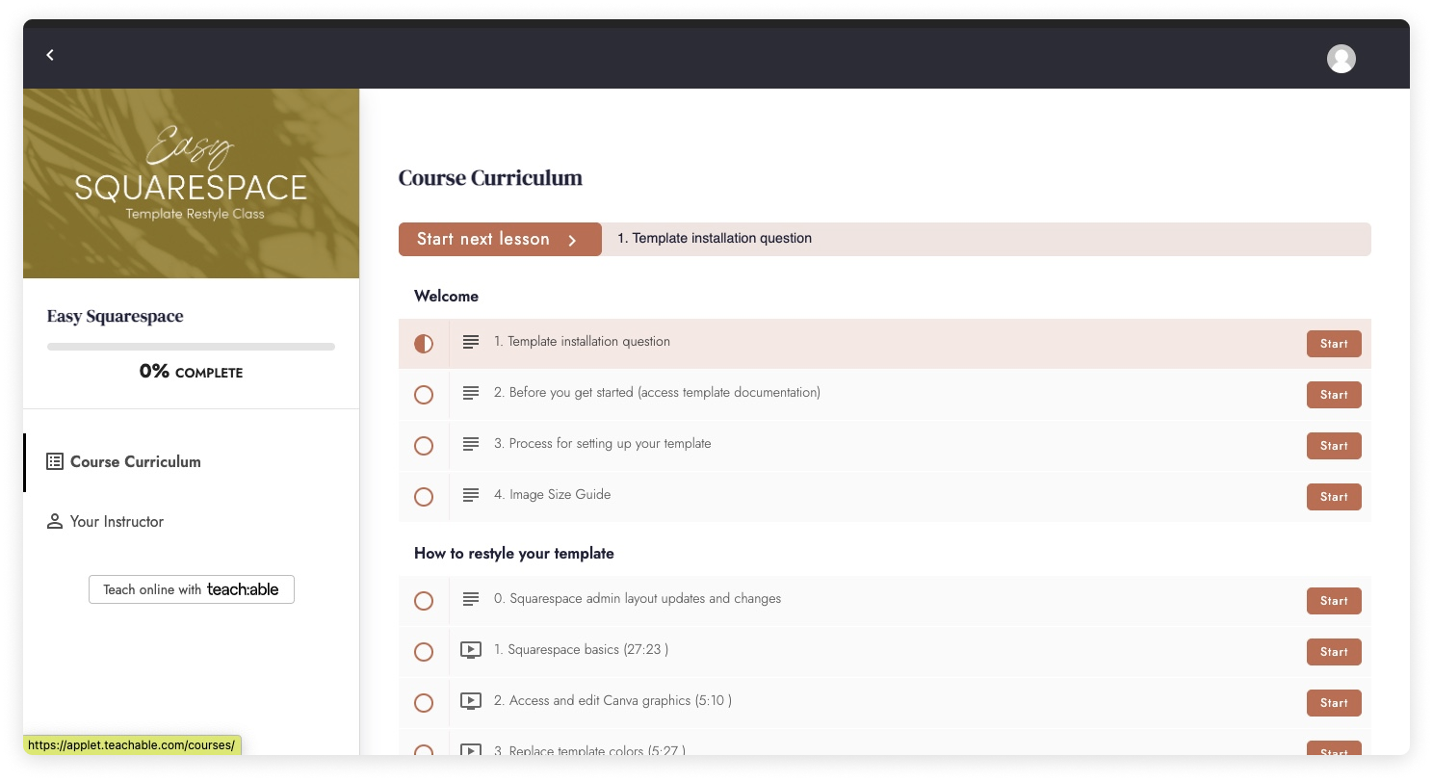The image size is (1433, 782).
Task: Click the back arrow in the top bar
Action: (50, 55)
